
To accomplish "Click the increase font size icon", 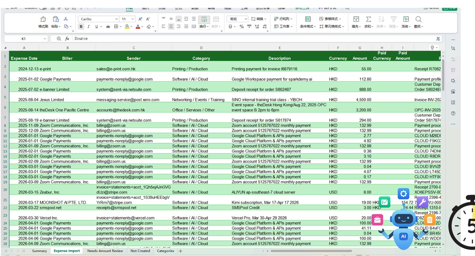I will coord(141,19).
